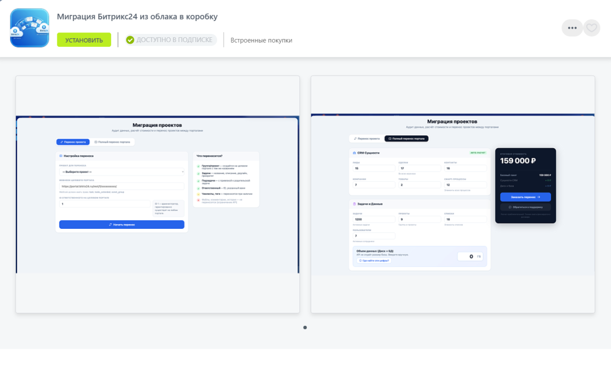This screenshot has height=376, width=611.
Task: Click the Где найти эти цифры link
Action: 374,260
